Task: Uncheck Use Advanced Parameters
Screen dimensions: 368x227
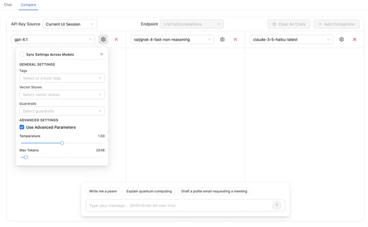Action: point(22,127)
